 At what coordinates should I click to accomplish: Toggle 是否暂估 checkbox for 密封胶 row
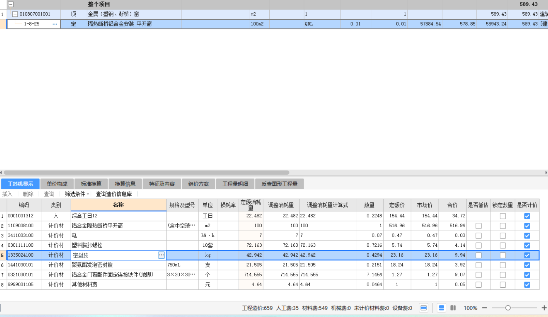478,255
